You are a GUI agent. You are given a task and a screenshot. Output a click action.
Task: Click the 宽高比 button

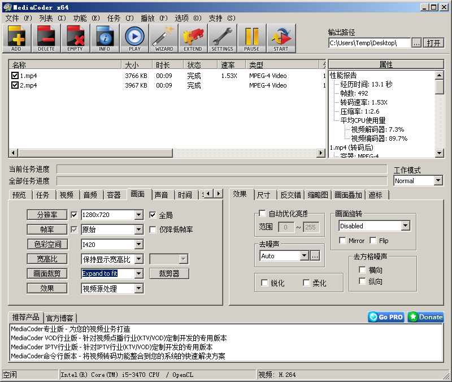47,259
